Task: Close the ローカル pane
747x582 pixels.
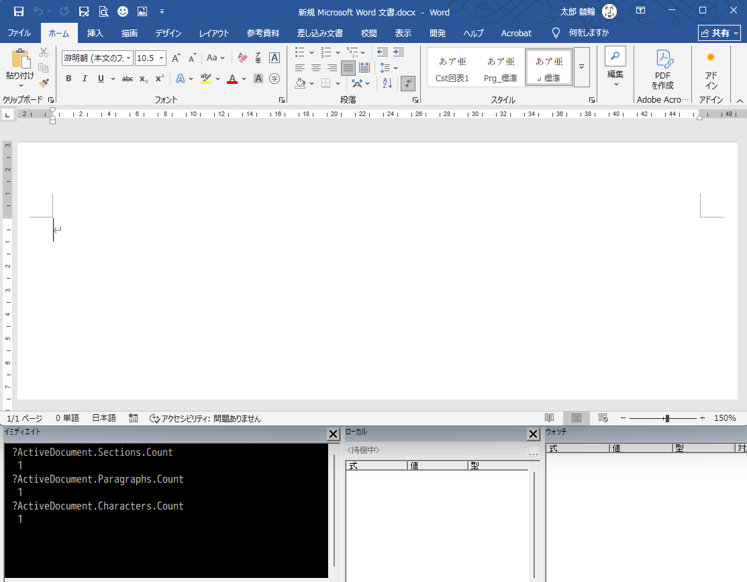Action: pos(533,434)
